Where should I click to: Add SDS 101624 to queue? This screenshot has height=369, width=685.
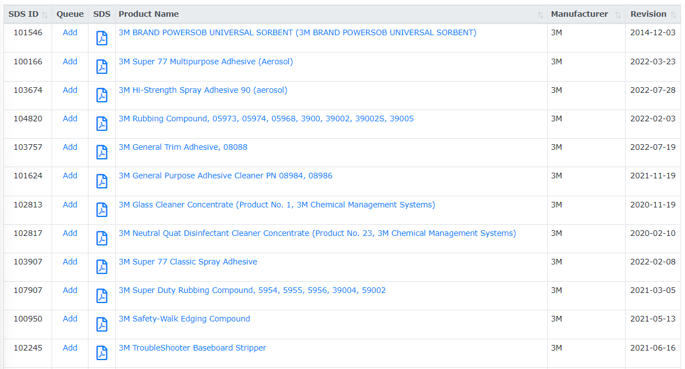point(70,176)
